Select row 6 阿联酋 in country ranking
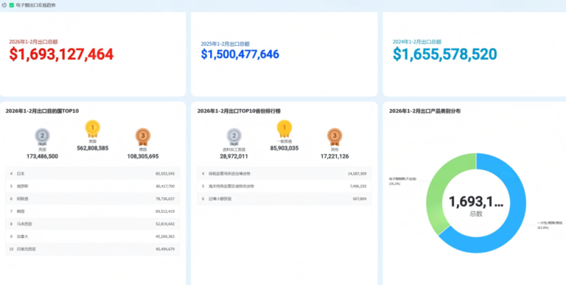Image resolution: width=566 pixels, height=285 pixels. 92,199
